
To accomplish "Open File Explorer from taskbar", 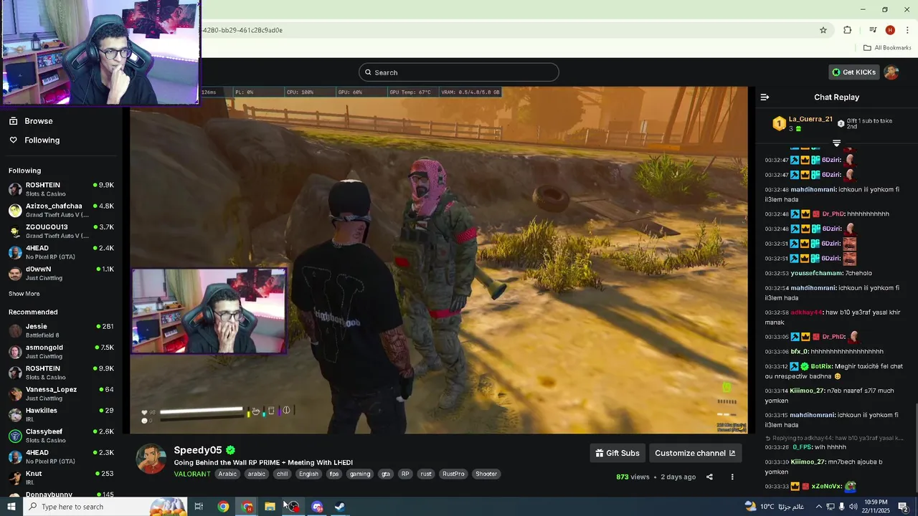I will [270, 507].
